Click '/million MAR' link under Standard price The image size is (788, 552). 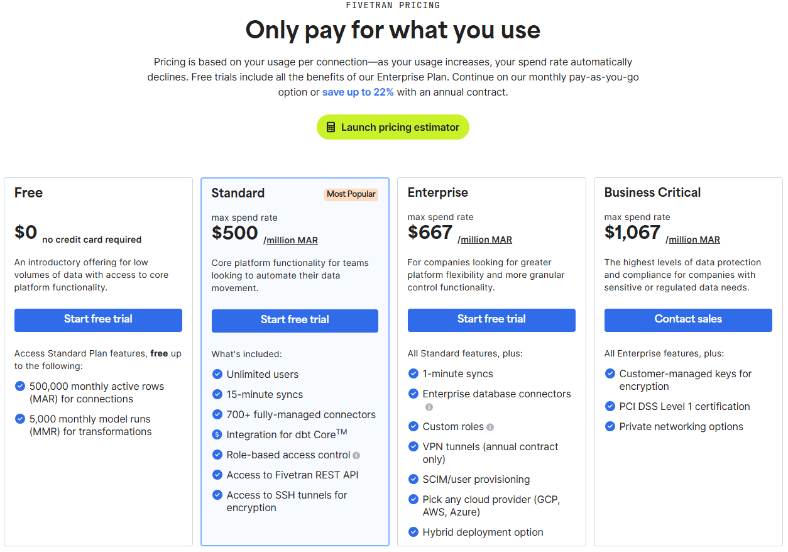tap(291, 240)
